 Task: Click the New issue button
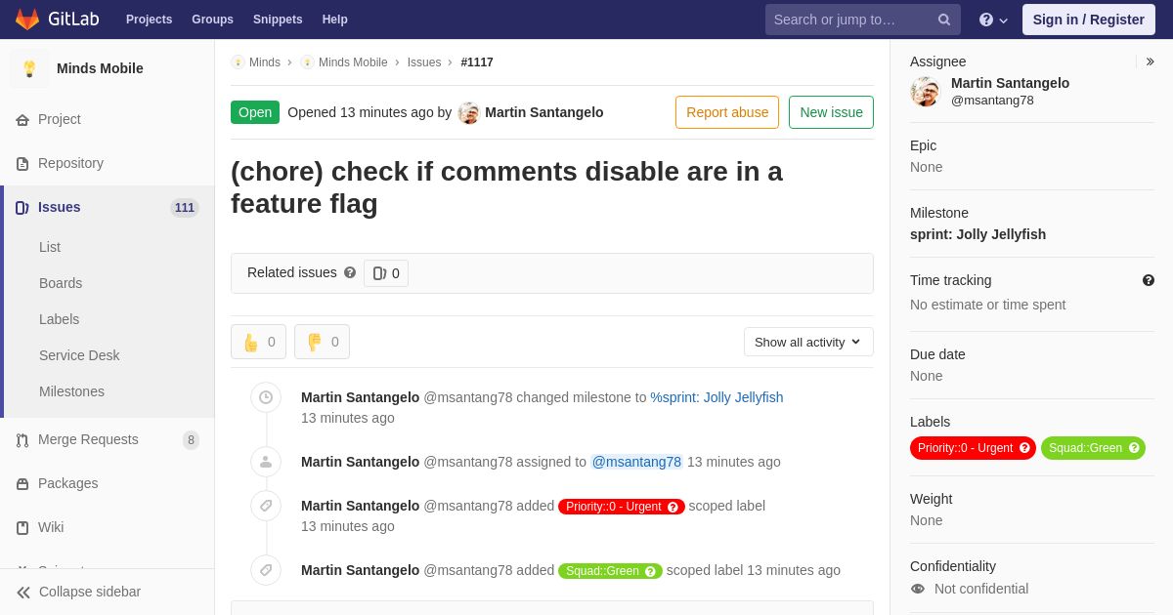(831, 112)
